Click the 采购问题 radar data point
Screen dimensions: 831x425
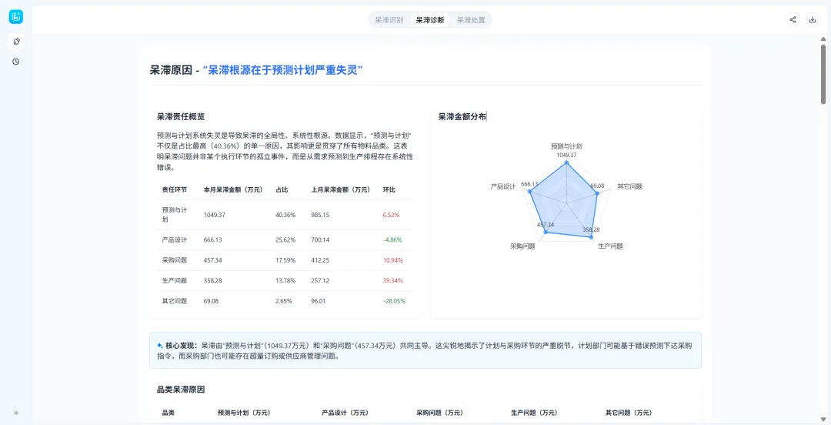(546, 232)
